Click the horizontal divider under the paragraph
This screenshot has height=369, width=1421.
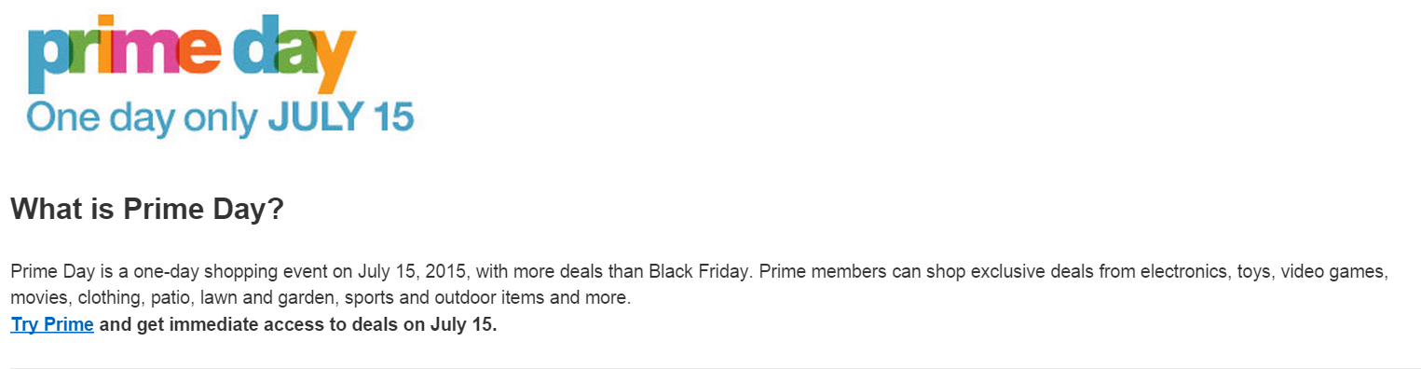(710, 367)
